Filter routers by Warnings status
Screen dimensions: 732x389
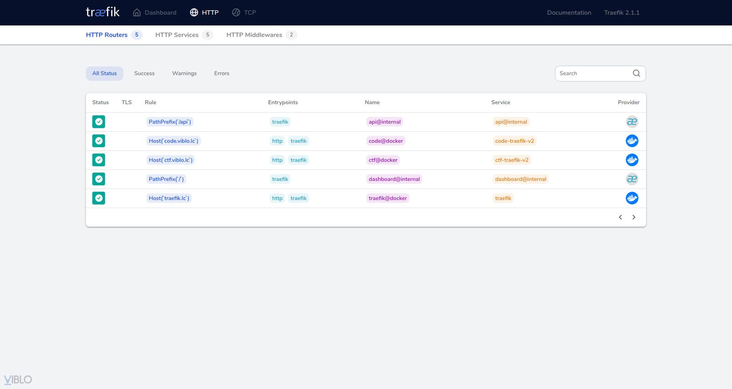click(184, 74)
